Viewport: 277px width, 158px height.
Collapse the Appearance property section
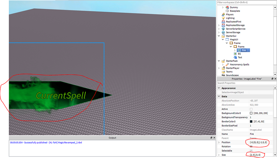pos(219,88)
